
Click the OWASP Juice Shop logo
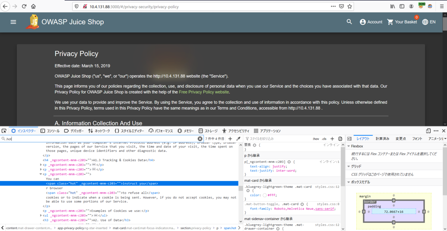click(32, 22)
